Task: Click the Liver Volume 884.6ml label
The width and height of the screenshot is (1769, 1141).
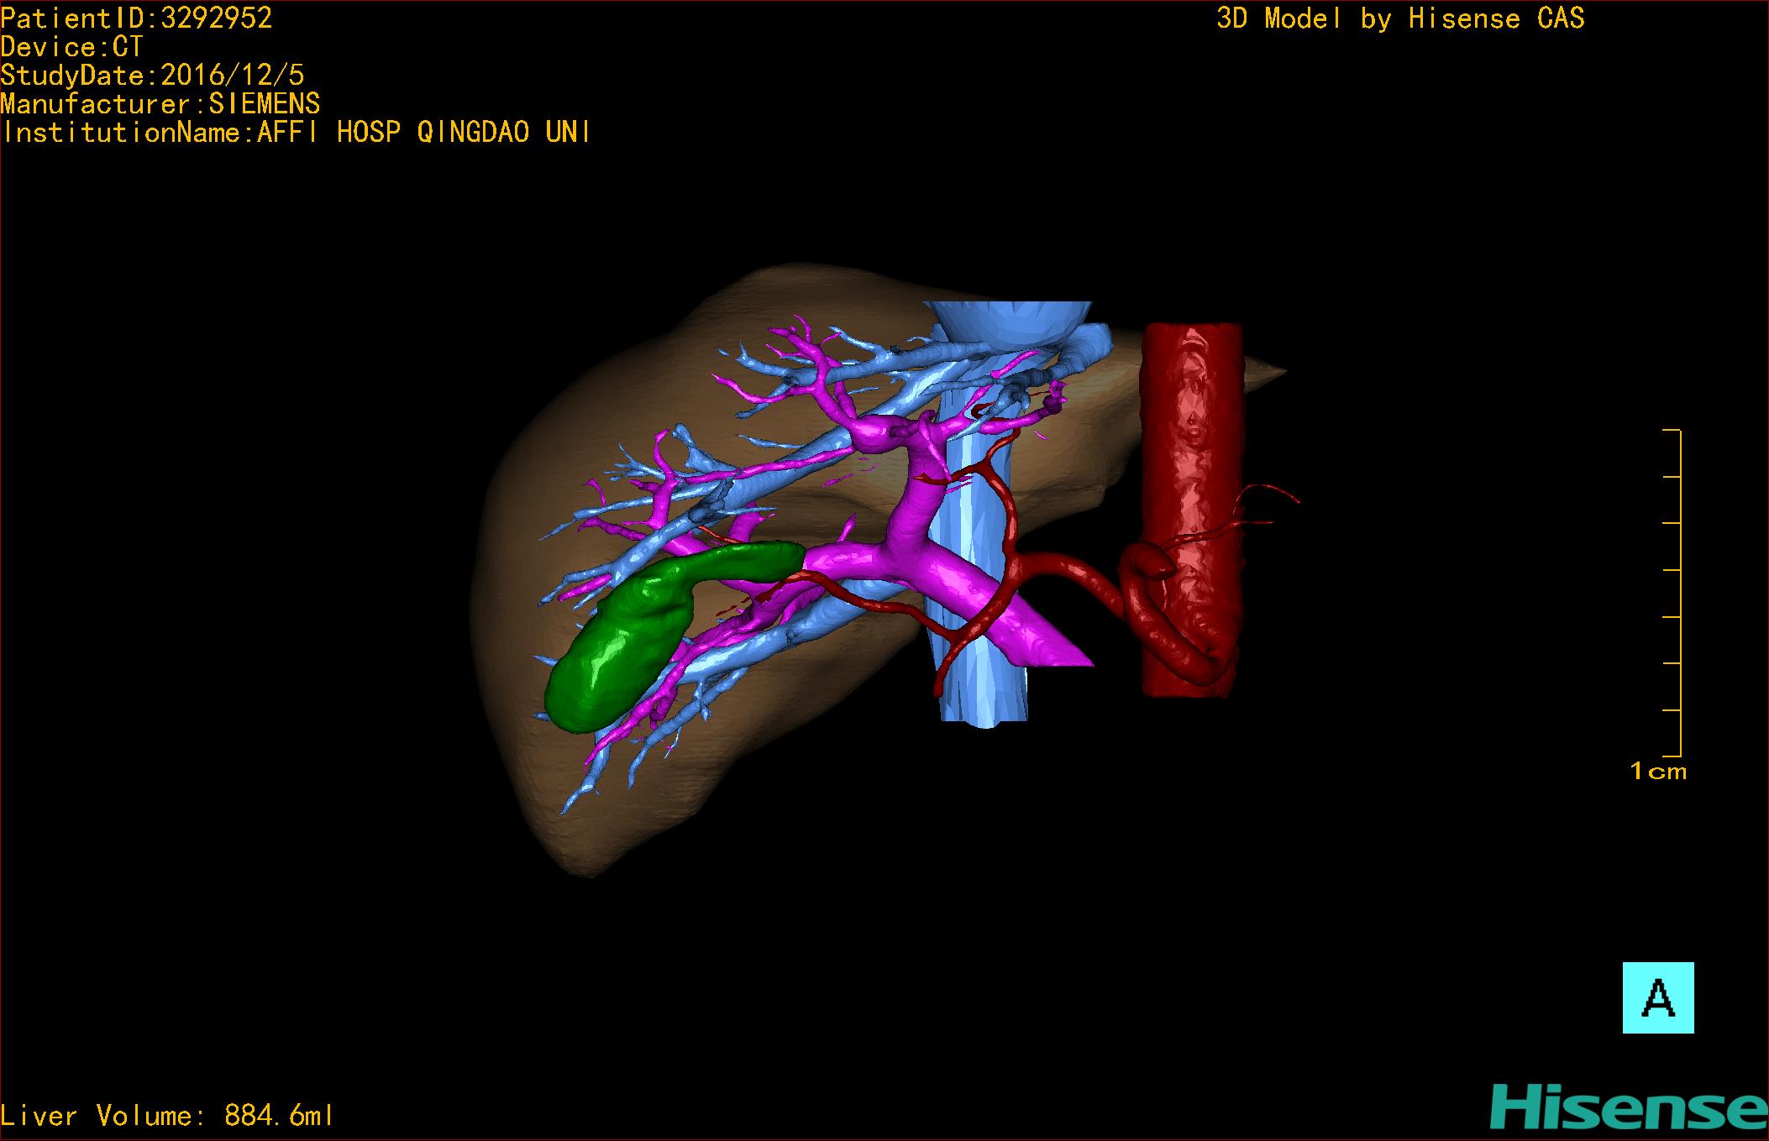Action: [x=167, y=1116]
